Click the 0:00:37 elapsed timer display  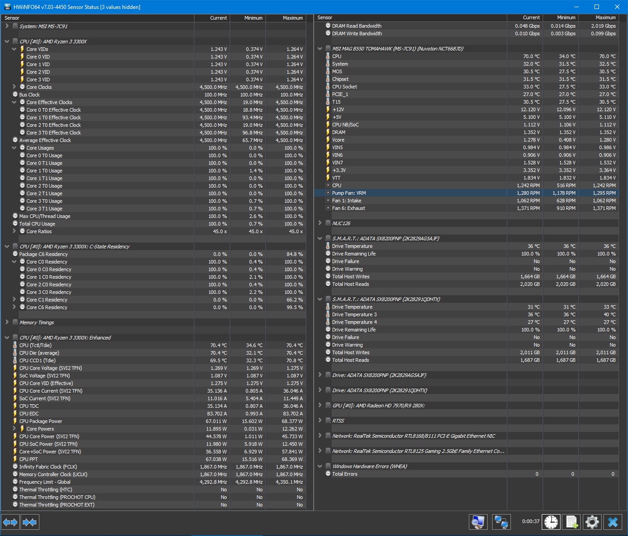(531, 521)
